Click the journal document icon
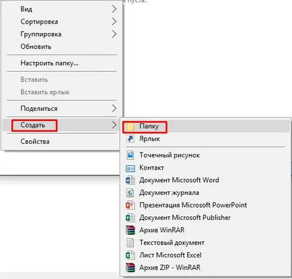The width and height of the screenshot is (292, 279). pyautogui.click(x=130, y=193)
